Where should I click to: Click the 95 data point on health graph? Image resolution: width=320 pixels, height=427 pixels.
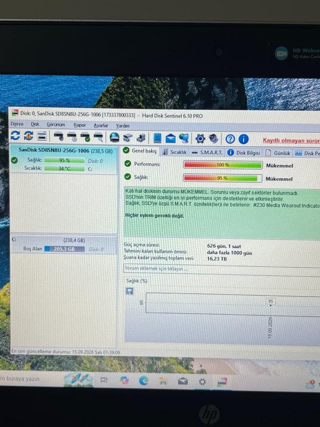(271, 305)
